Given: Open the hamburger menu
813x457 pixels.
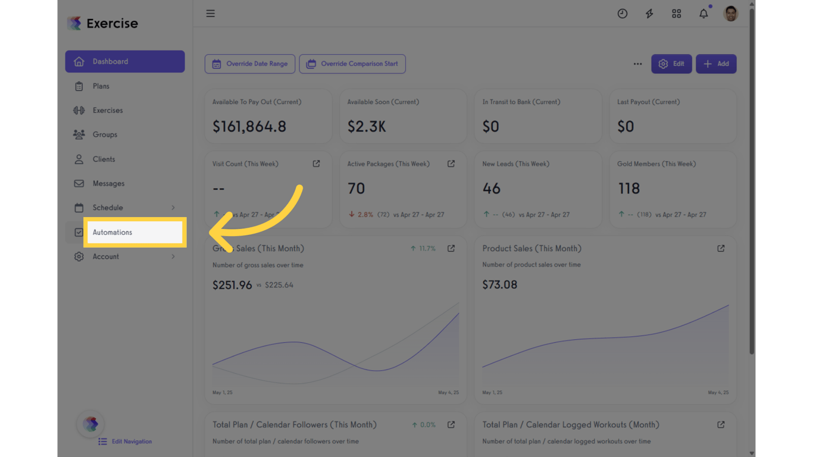Looking at the screenshot, I should [210, 13].
